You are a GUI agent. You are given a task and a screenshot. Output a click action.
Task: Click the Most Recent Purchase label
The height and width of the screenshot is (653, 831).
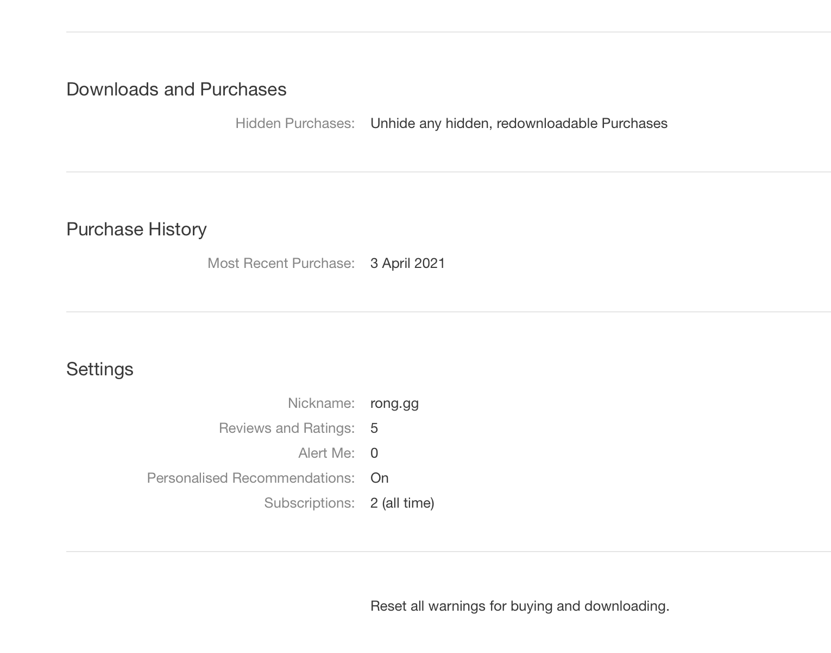point(281,264)
